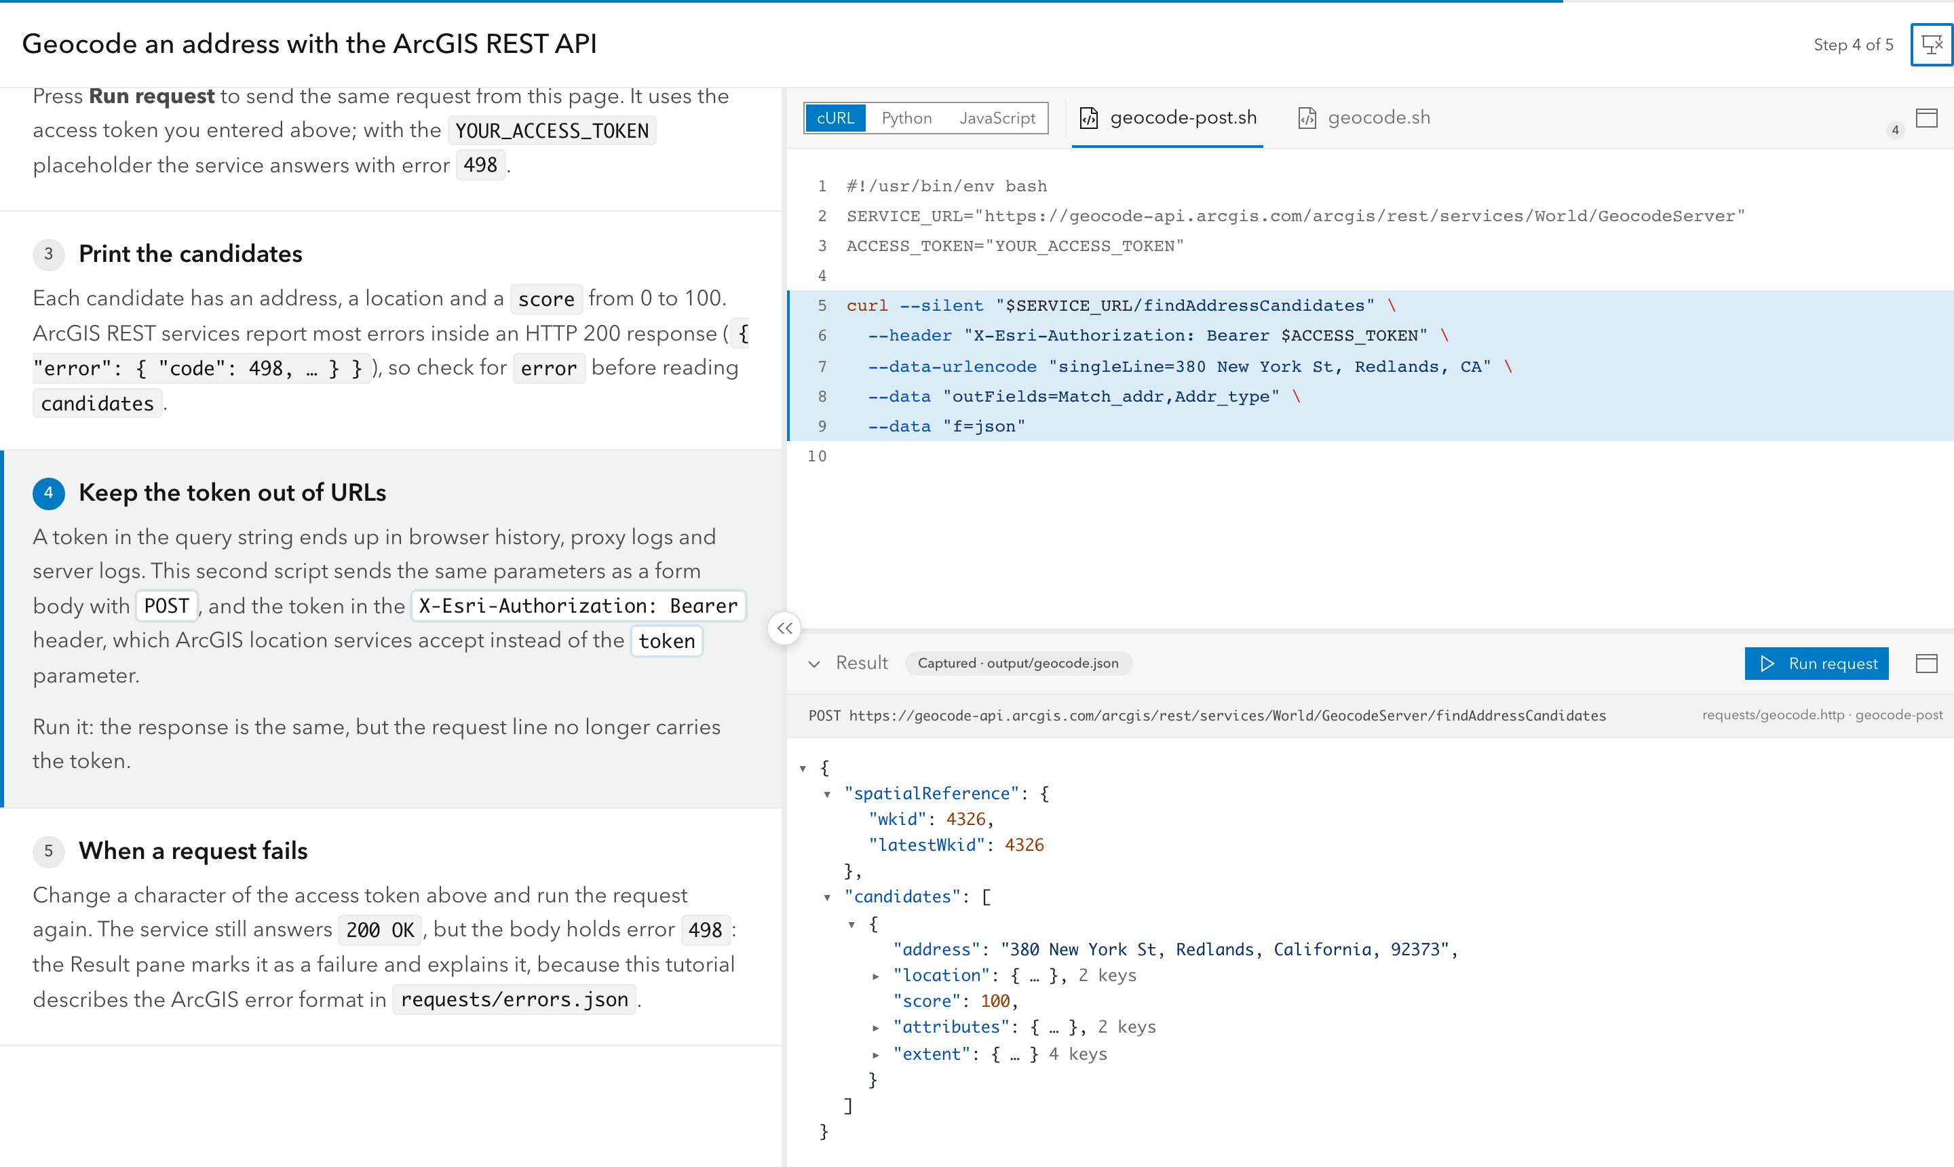Image resolution: width=1954 pixels, height=1167 pixels.
Task: Expand the location JSON node
Action: coord(875,976)
